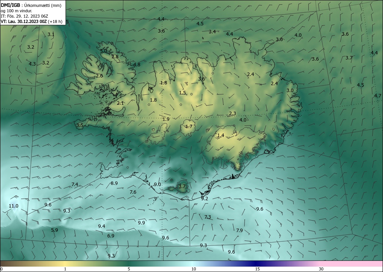Screen dimensions: 383x272
Task: Click the 9.2 value on the south coast
Action: pyautogui.click(x=205, y=199)
